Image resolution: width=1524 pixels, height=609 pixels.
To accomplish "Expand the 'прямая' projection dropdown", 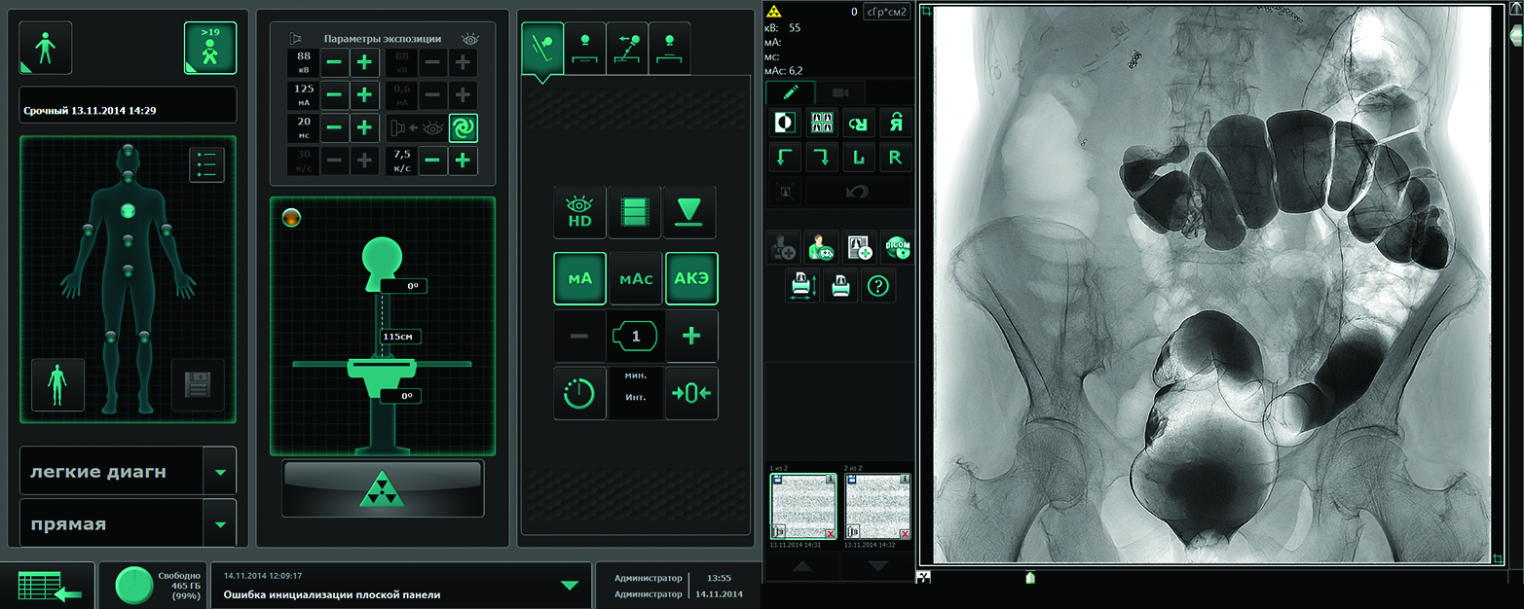I will click(220, 524).
